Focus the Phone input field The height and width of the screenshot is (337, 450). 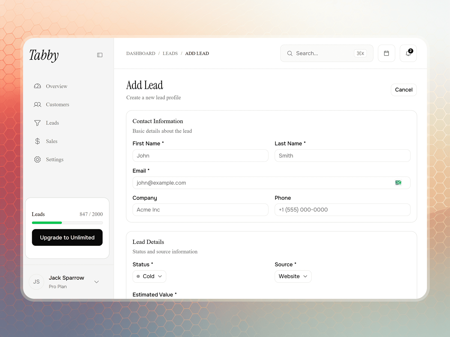(342, 210)
